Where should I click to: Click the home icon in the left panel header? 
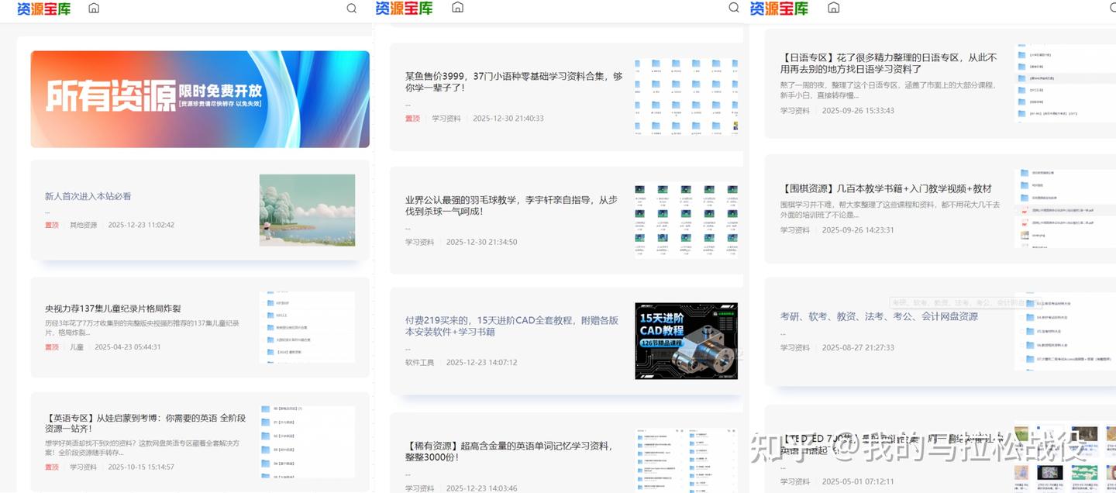(x=94, y=8)
